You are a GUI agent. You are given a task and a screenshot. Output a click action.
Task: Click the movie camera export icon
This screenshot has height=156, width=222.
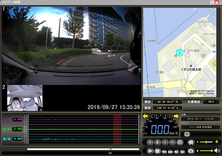pyautogui.click(x=191, y=142)
